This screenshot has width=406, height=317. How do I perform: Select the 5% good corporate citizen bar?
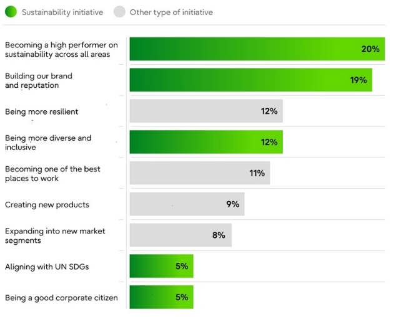(x=161, y=297)
